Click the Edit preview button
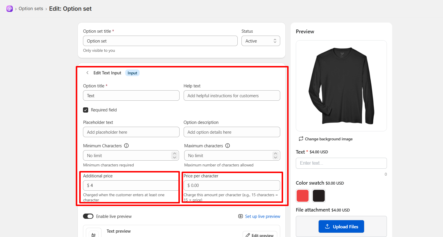443x237 pixels. click(x=260, y=235)
